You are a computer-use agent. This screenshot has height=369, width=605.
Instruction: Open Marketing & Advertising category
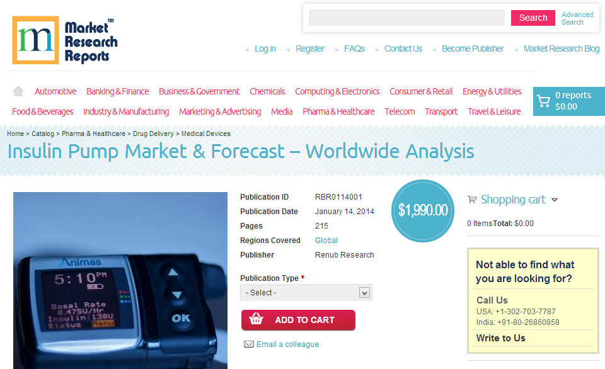(220, 111)
